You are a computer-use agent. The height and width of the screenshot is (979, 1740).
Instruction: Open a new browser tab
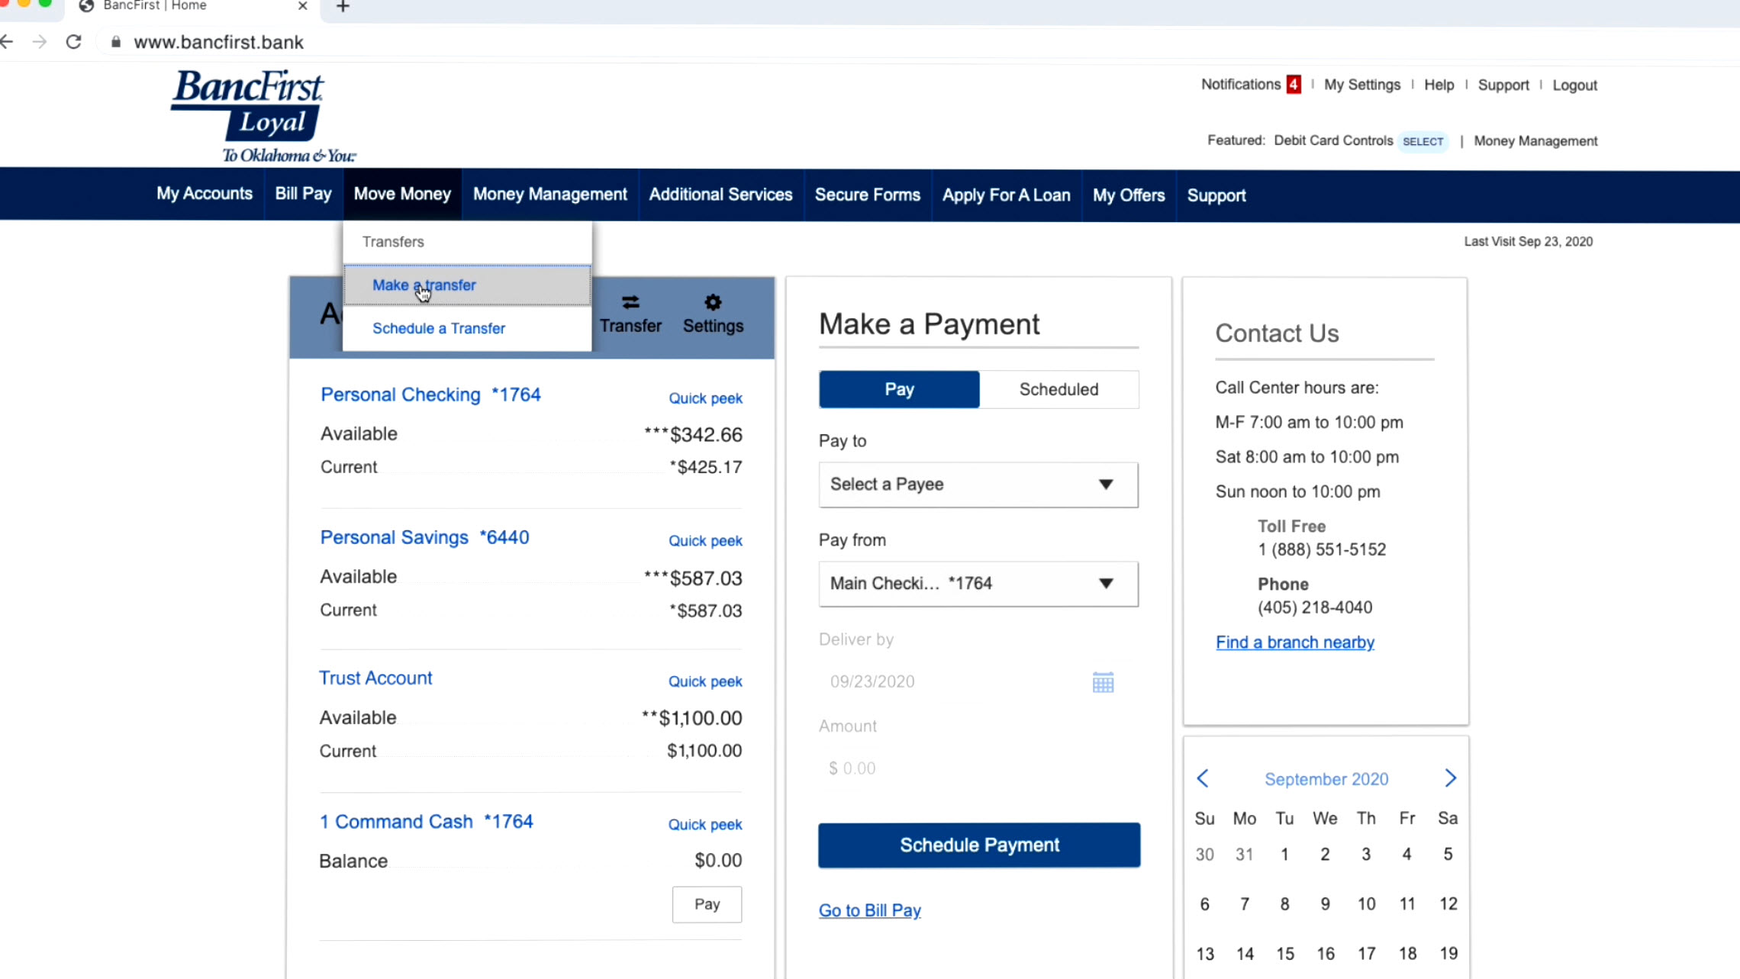[343, 7]
